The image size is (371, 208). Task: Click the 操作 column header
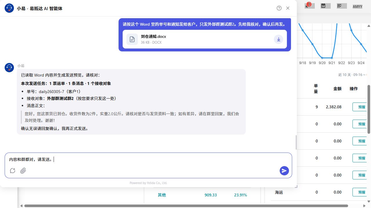pyautogui.click(x=354, y=89)
